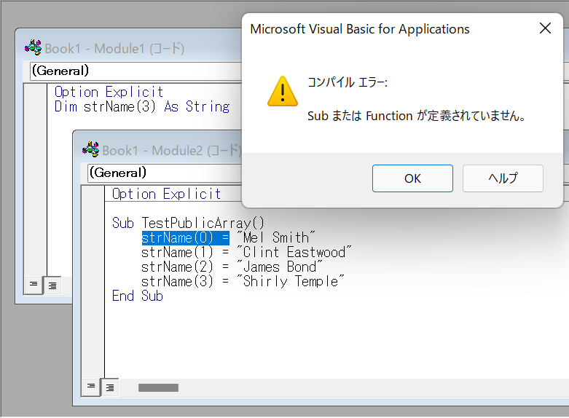Screen dimensions: 569x418
Task: Click Option Explicit in Module2 window
Action: pos(166,194)
